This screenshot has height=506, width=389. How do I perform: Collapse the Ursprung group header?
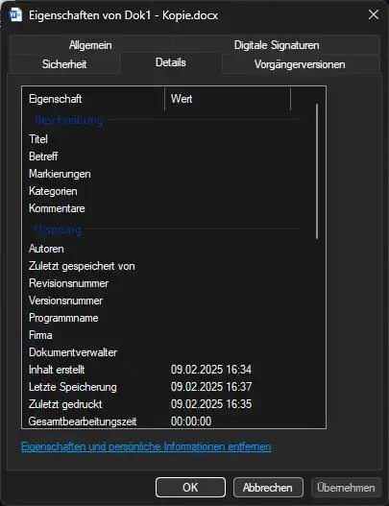(58, 229)
